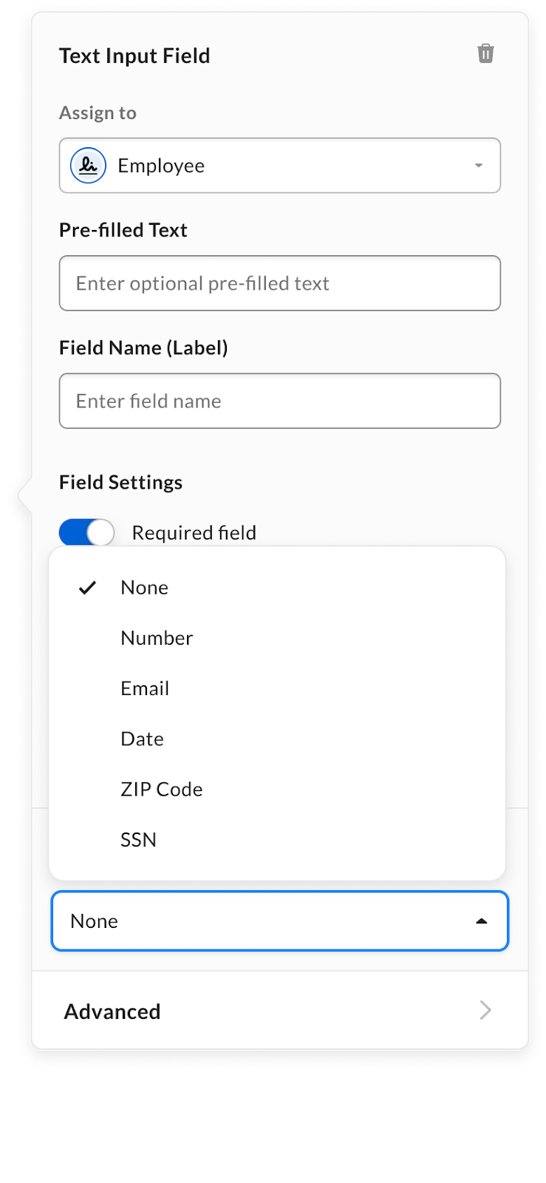Viewport: 546px width, 1183px height.
Task: Select Number from the list
Action: 157,638
